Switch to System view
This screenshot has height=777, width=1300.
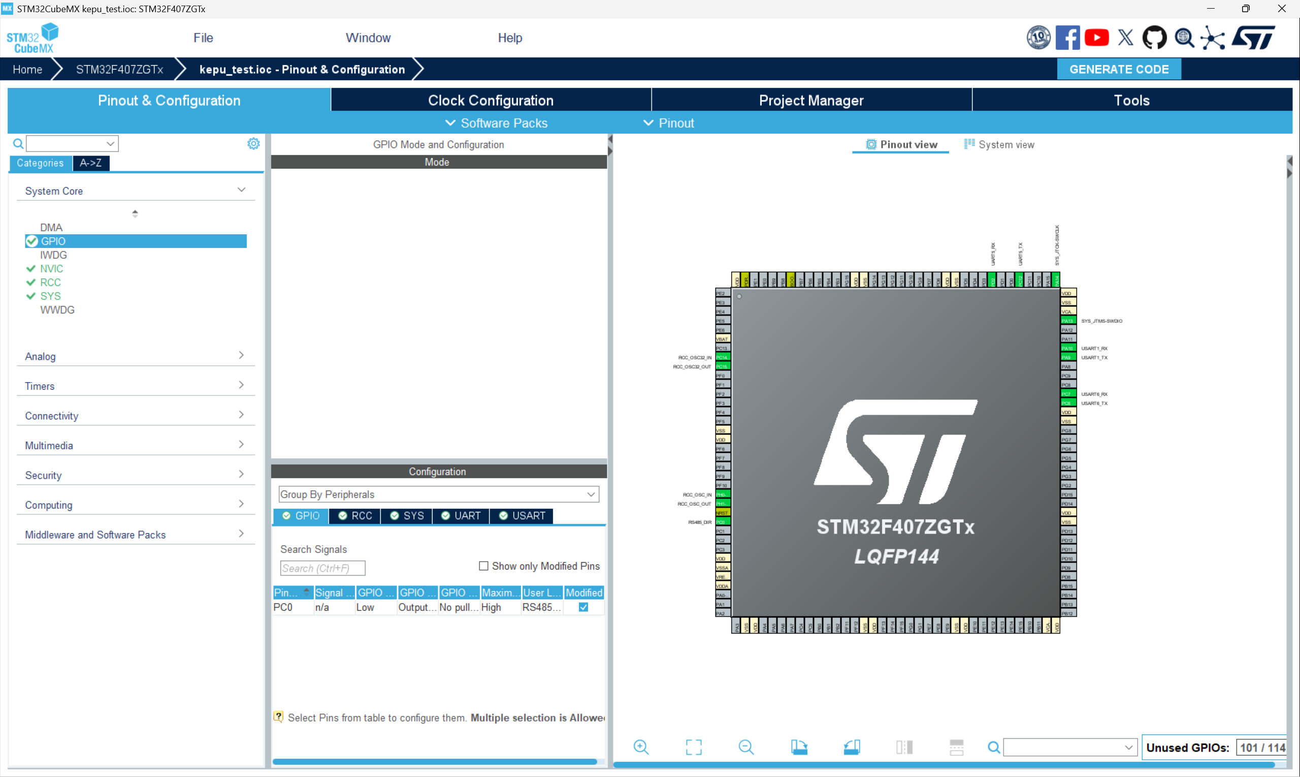(999, 144)
